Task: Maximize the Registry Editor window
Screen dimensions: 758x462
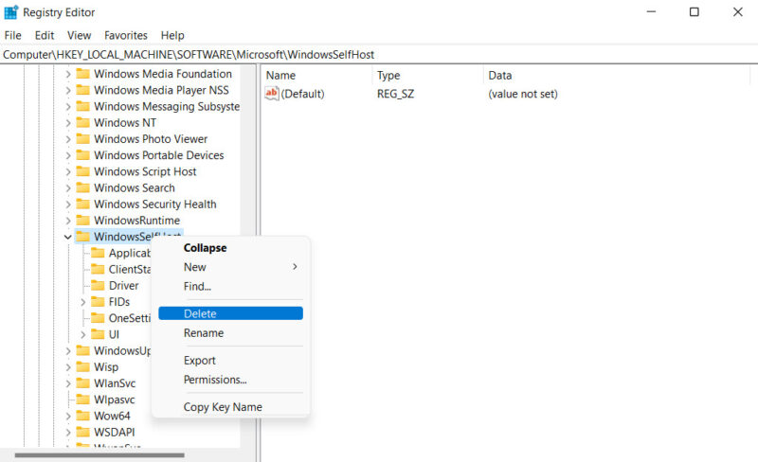Action: tap(695, 11)
